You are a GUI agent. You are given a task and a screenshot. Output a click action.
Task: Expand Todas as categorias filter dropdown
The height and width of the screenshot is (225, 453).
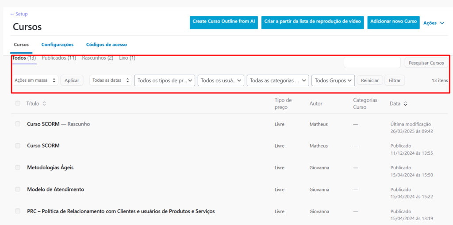pyautogui.click(x=278, y=80)
